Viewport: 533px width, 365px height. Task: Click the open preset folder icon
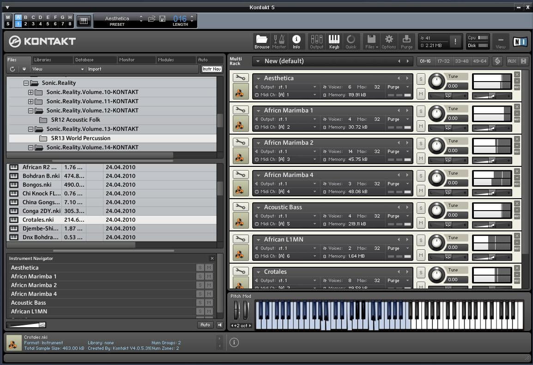151,18
